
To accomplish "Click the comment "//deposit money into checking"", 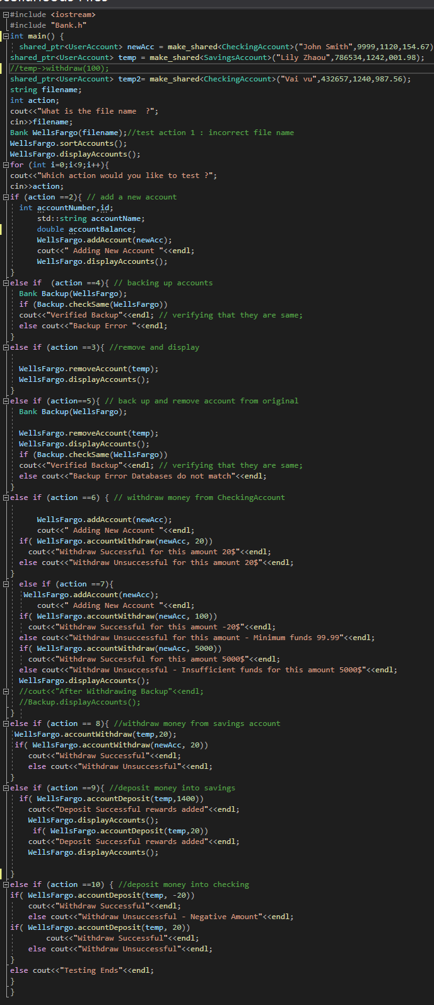I will (x=184, y=884).
